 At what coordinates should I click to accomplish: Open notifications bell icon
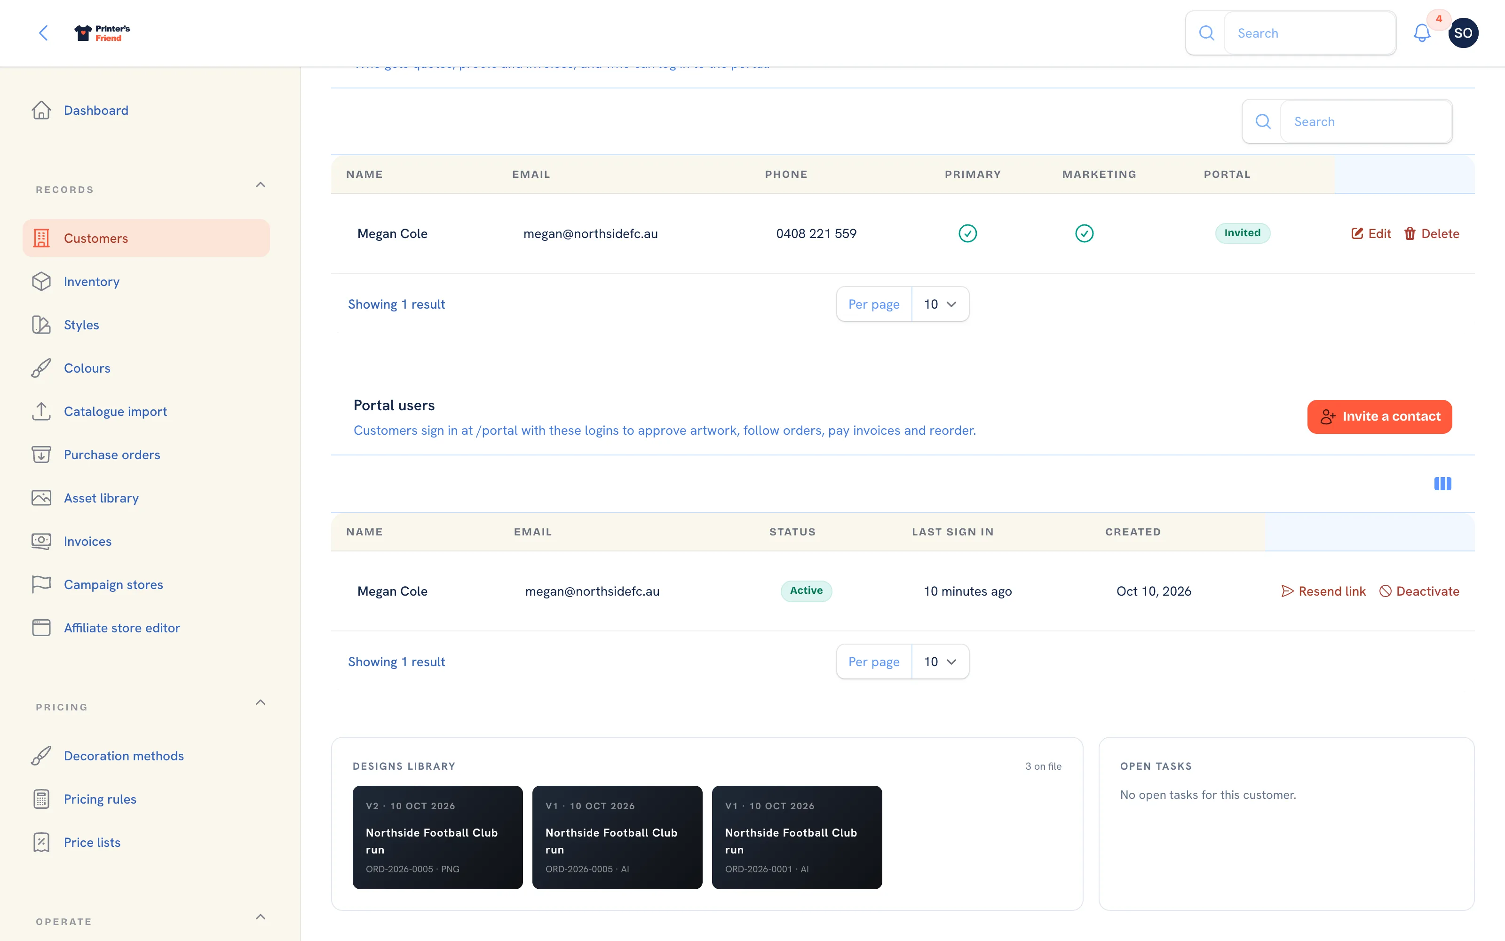[1422, 33]
